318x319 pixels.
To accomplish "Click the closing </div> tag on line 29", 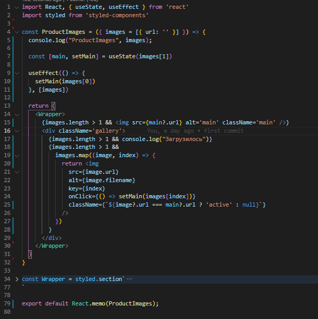I will click(52, 238).
